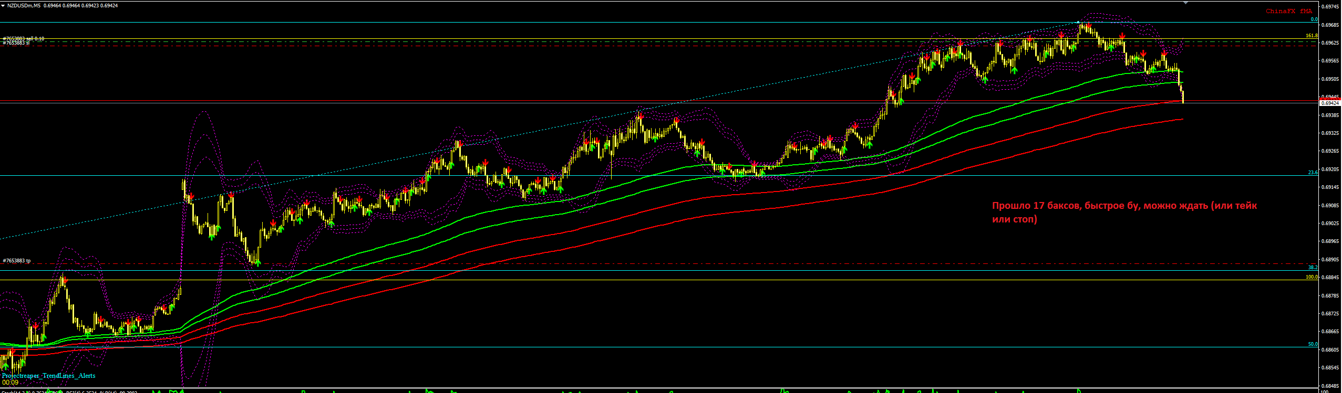The width and height of the screenshot is (1342, 393).
Task: Click price scale value 0.68785
Action: pos(1331,296)
